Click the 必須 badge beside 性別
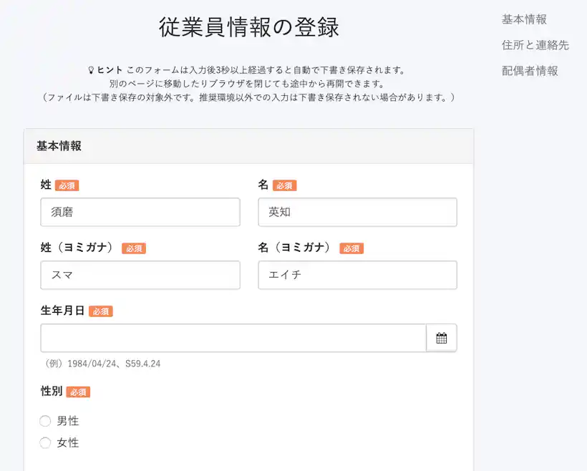Viewport: 587px width, 471px height. [x=78, y=392]
